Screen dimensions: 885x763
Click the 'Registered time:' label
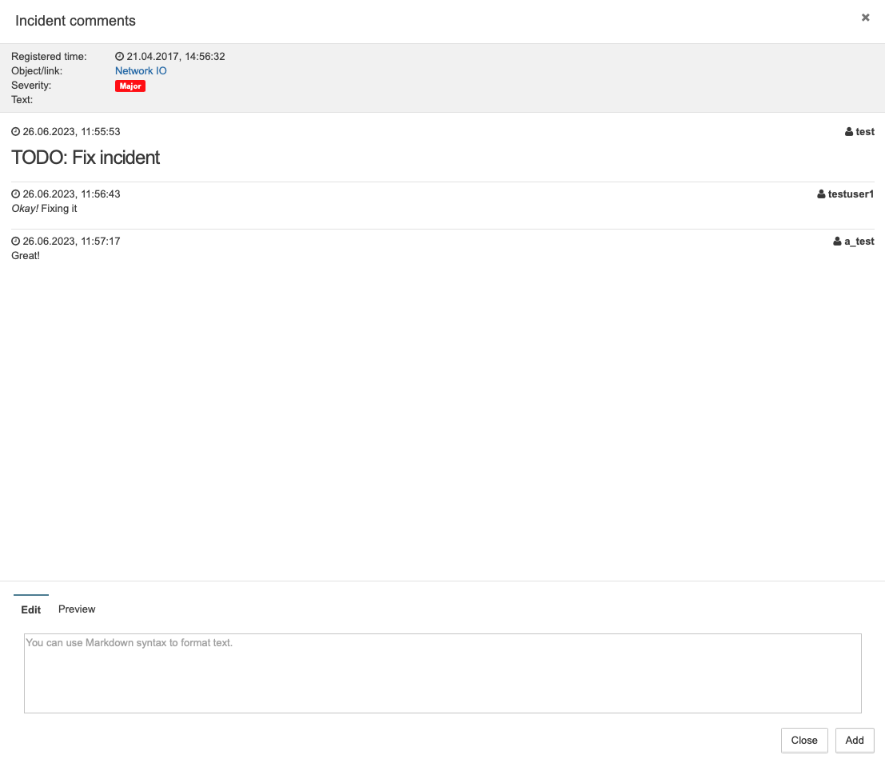(49, 57)
